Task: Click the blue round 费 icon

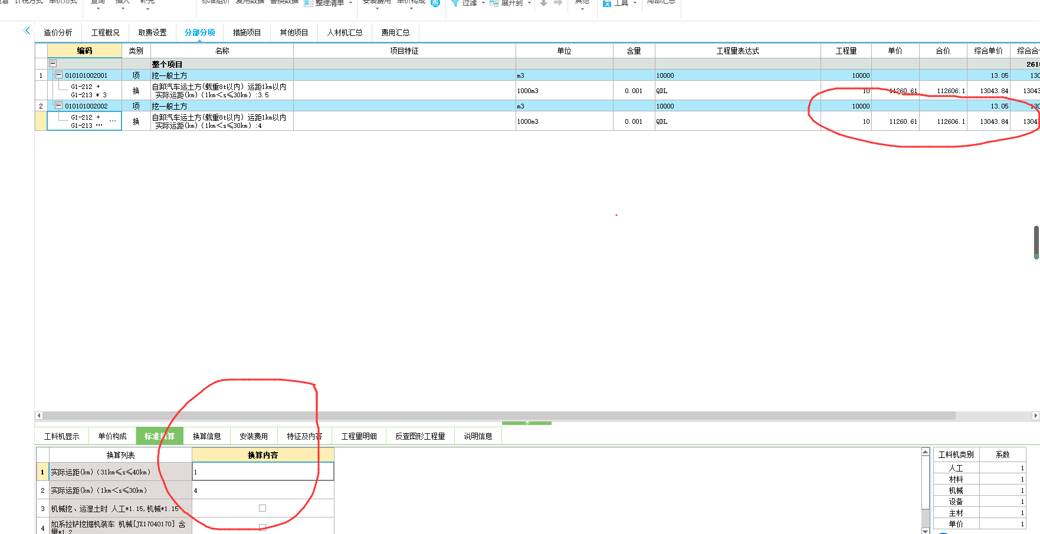Action: [x=435, y=3]
